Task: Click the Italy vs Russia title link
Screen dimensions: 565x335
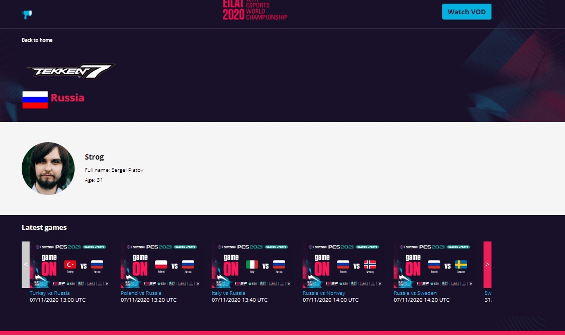Action: [229, 293]
